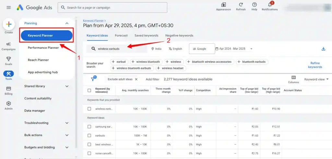The width and height of the screenshot is (332, 159).
Task: Expand Budgets and bidding section
Action: (67, 147)
